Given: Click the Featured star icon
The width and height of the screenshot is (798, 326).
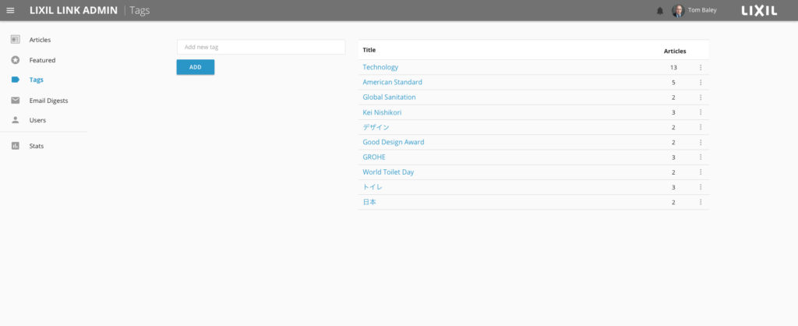Looking at the screenshot, I should pos(16,60).
